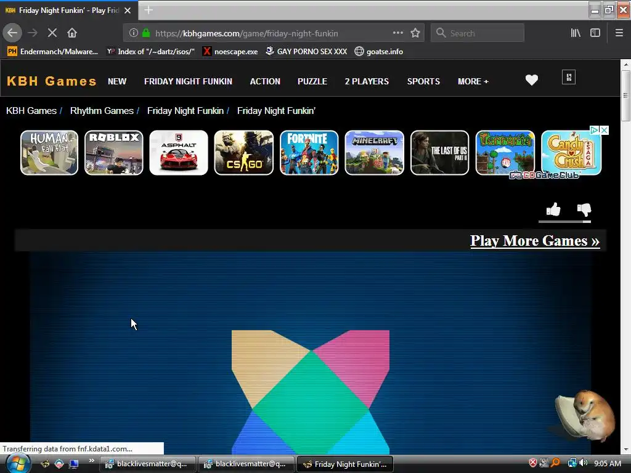
Task: Click the Asphalt 9 thumbnail
Action: 179,153
